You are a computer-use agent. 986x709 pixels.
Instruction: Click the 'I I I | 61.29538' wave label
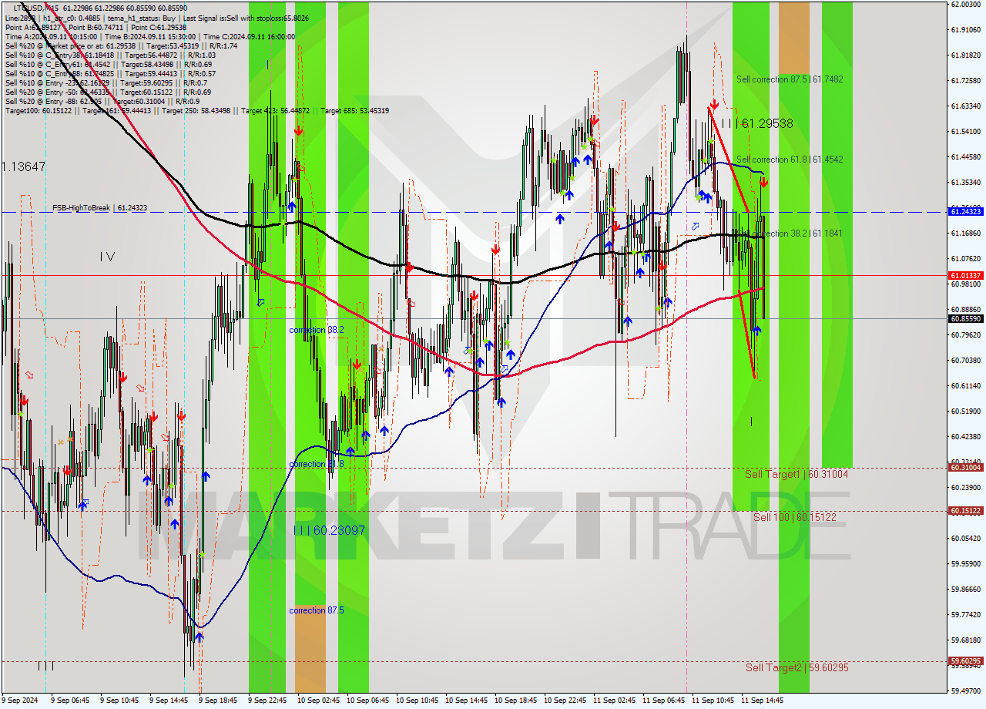[x=757, y=123]
